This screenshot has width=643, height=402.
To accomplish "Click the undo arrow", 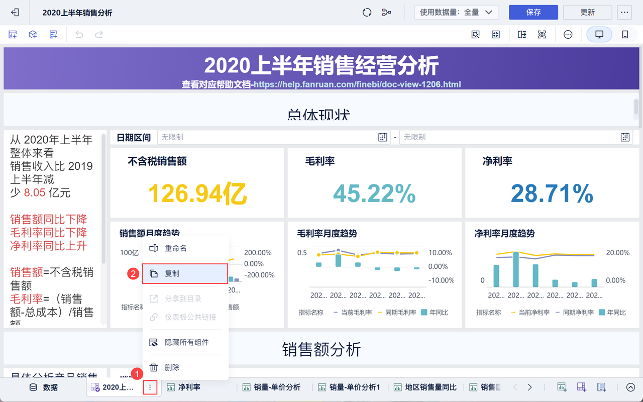I will tap(79, 35).
